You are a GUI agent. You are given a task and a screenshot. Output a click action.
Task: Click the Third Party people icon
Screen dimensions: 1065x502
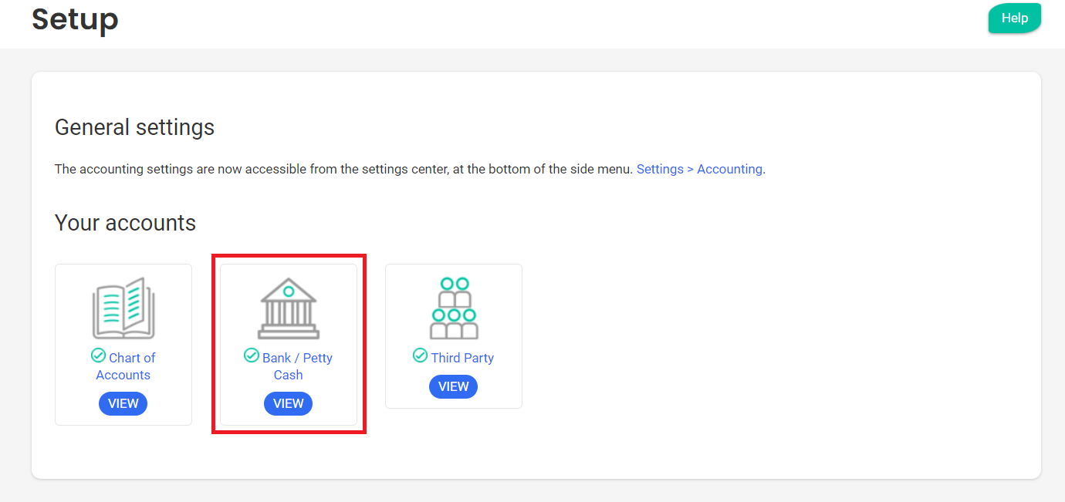(x=454, y=308)
